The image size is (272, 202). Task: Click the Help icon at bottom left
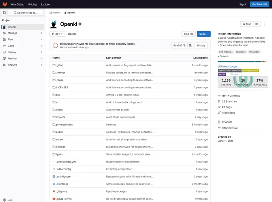[4, 200]
